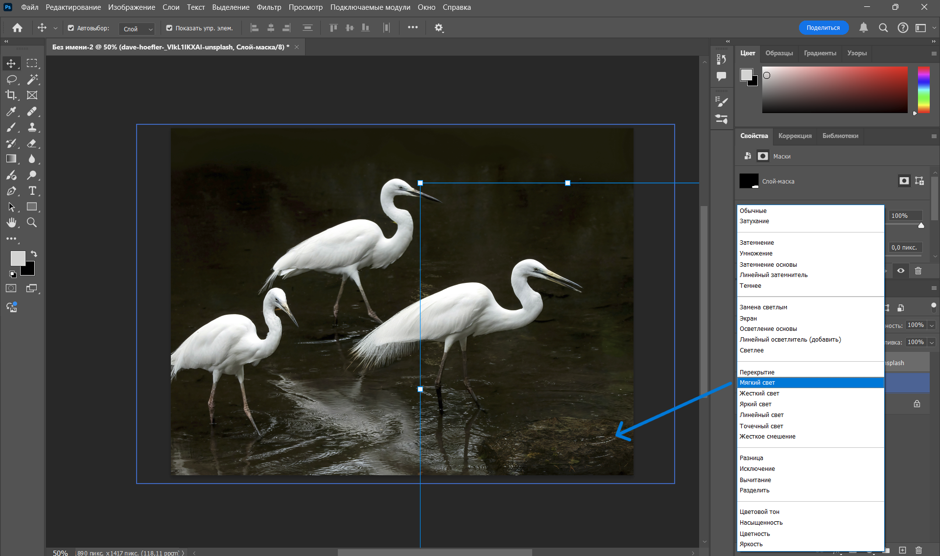This screenshot has height=556, width=940.
Task: Select the Eyedropper tool
Action: (11, 112)
